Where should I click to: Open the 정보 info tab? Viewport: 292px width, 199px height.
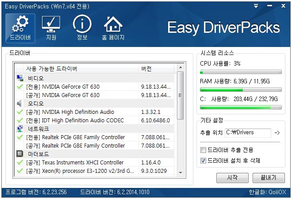tap(82, 28)
